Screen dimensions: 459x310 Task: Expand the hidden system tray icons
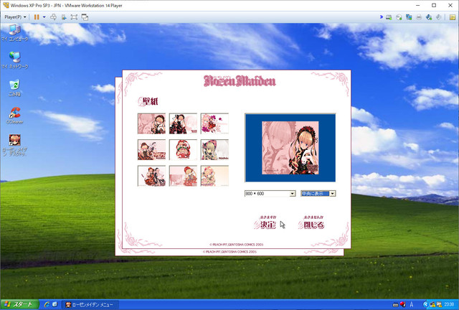tap(425, 305)
